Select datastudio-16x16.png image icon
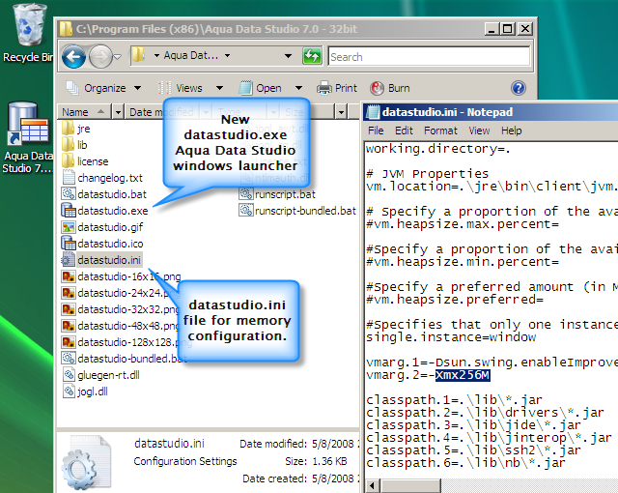 click(x=69, y=276)
